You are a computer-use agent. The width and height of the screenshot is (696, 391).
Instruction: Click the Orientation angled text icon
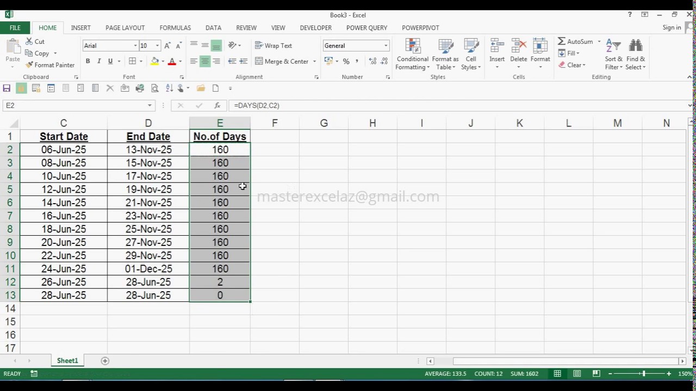point(232,46)
